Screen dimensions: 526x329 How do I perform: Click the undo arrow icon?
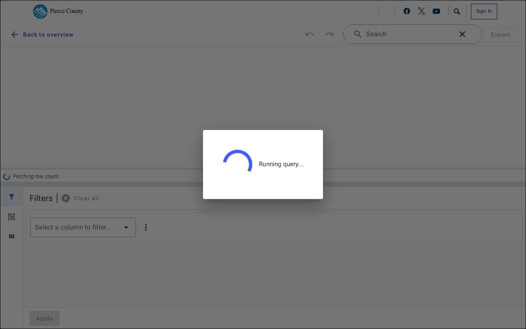pyautogui.click(x=309, y=34)
